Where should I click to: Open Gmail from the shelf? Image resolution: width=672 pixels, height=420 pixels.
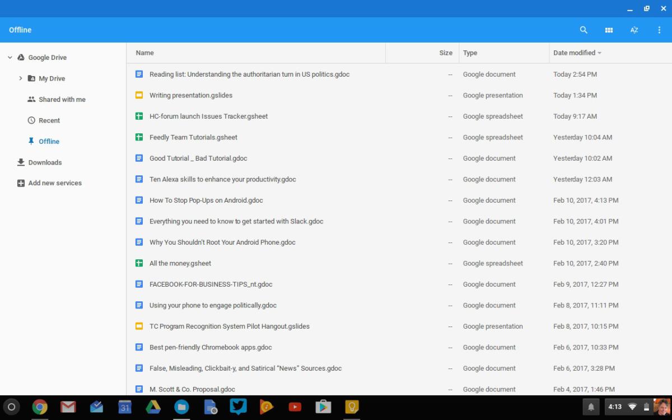68,407
